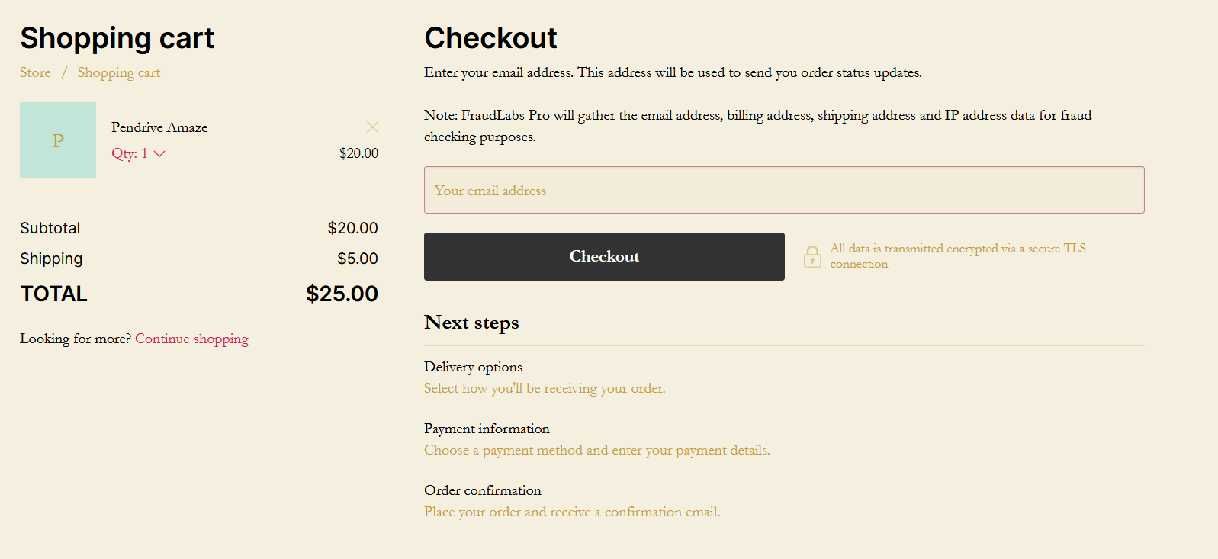This screenshot has width=1218, height=559.
Task: Open the Pendrive Amaze product name
Action: 159,127
